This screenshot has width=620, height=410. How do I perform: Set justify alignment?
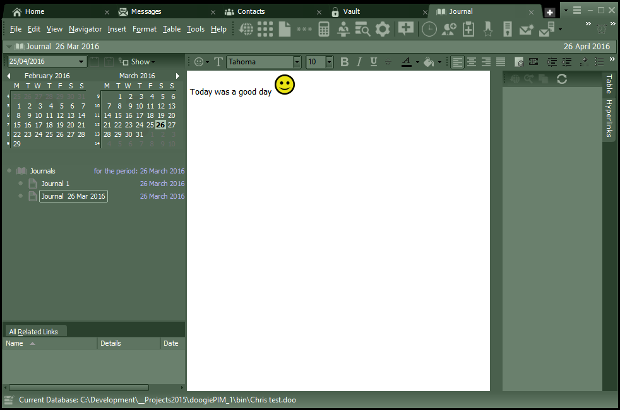tap(501, 62)
